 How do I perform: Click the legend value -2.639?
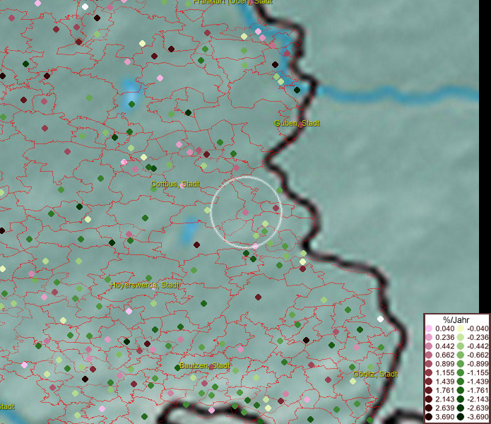(x=478, y=408)
